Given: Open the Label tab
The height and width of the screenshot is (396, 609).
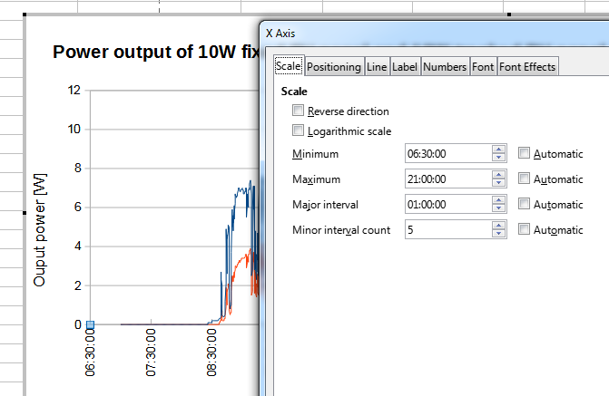Looking at the screenshot, I should 404,67.
